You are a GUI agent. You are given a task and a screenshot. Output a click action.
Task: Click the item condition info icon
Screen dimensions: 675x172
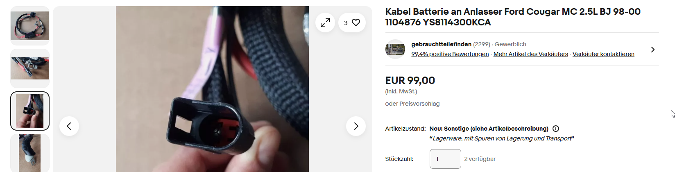tap(556, 129)
